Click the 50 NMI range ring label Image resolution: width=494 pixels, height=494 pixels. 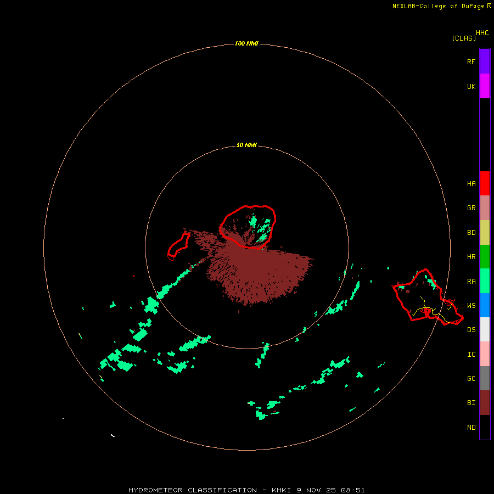click(246, 145)
